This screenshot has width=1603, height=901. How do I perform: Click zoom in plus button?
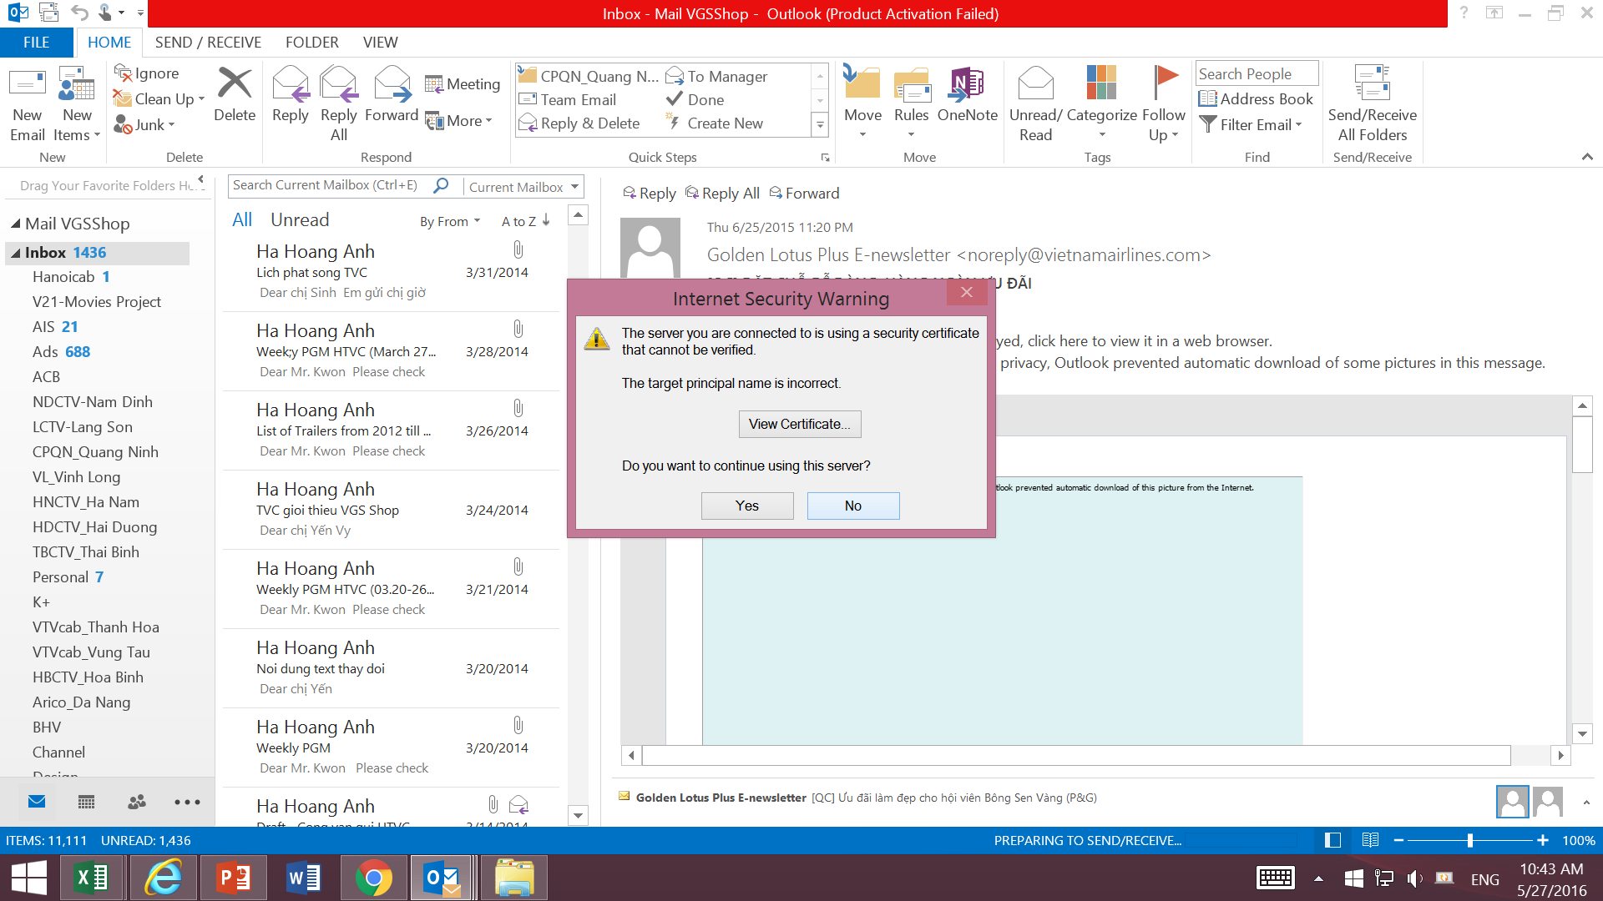coord(1542,840)
